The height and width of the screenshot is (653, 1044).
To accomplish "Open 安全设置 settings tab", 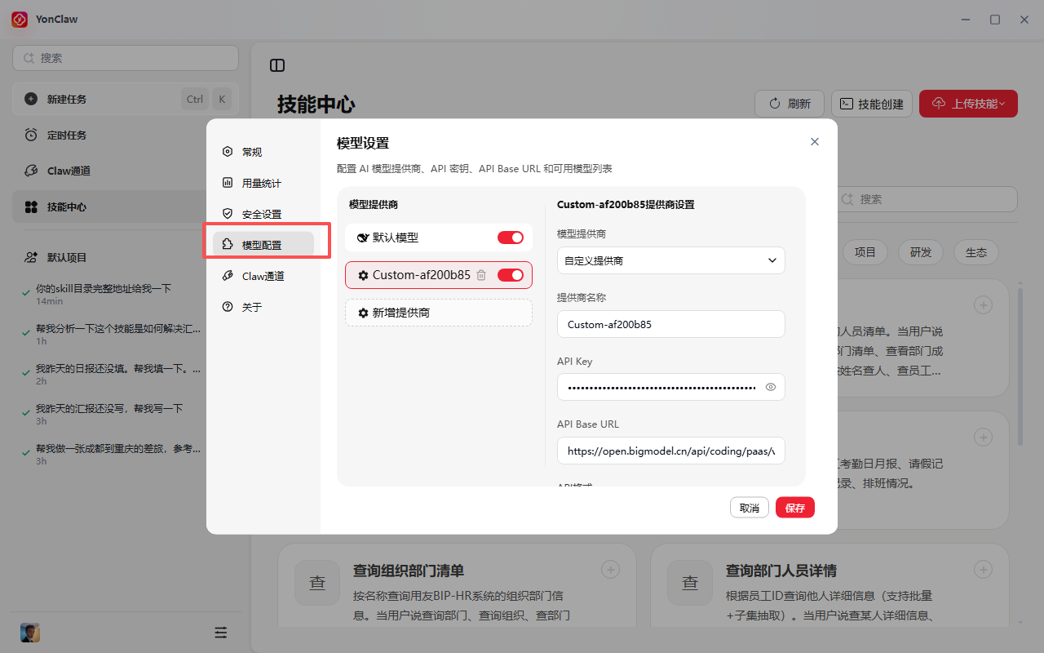I will click(x=263, y=214).
